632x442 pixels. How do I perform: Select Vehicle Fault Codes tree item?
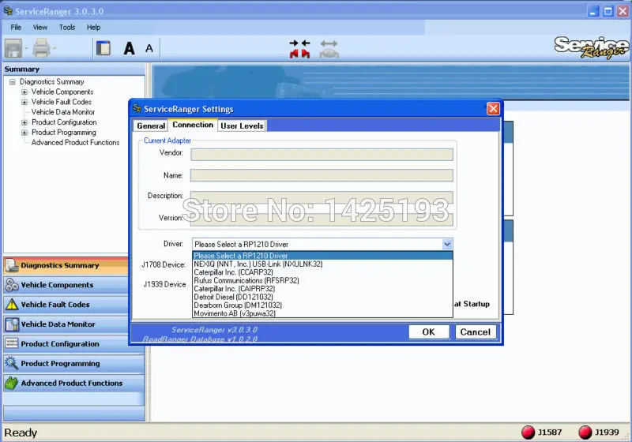(62, 102)
